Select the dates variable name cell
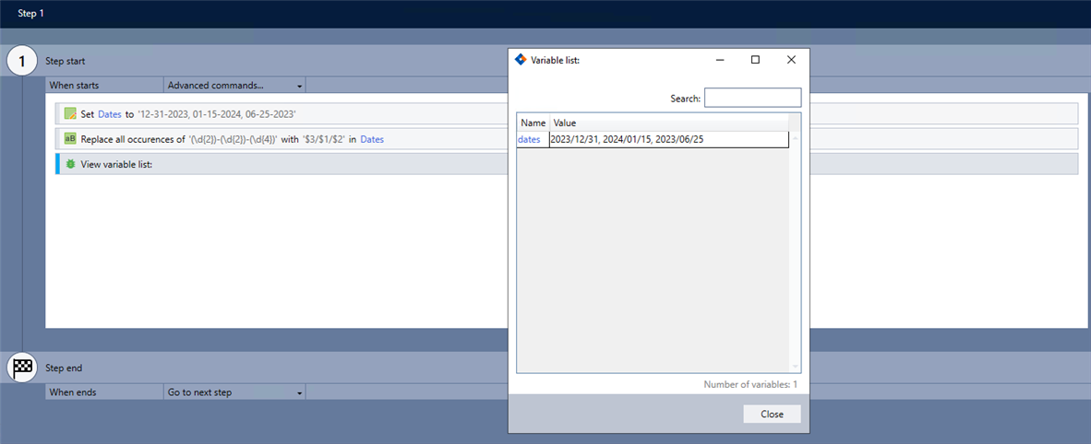This screenshot has width=1091, height=444. (x=533, y=140)
